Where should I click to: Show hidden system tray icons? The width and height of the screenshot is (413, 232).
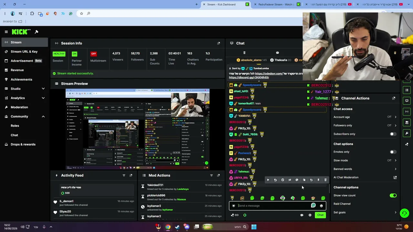[51, 227]
